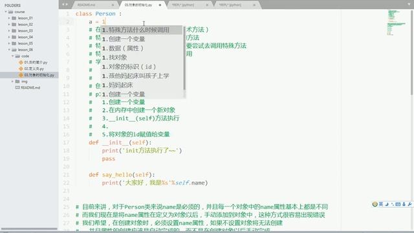Open the IME soft keyboard icon
Viewport: 414px width, 233px height.
coord(398,205)
